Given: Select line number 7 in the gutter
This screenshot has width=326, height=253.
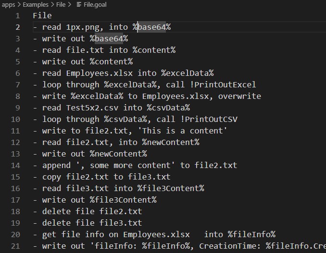Looking at the screenshot, I should [18, 84].
